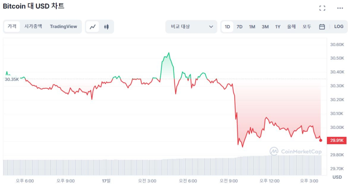The image size is (348, 184).
Task: Expand the 비교 대상 dropdown
Action: pos(192,27)
